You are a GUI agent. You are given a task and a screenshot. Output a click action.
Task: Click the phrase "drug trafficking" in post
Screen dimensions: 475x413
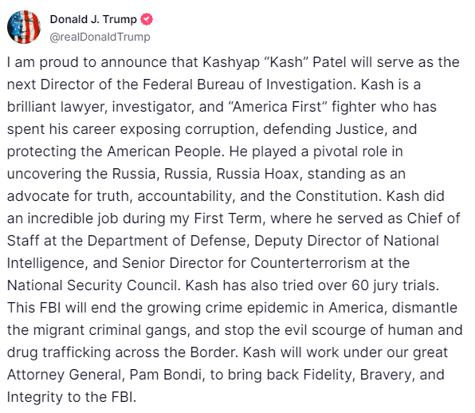coord(59,352)
